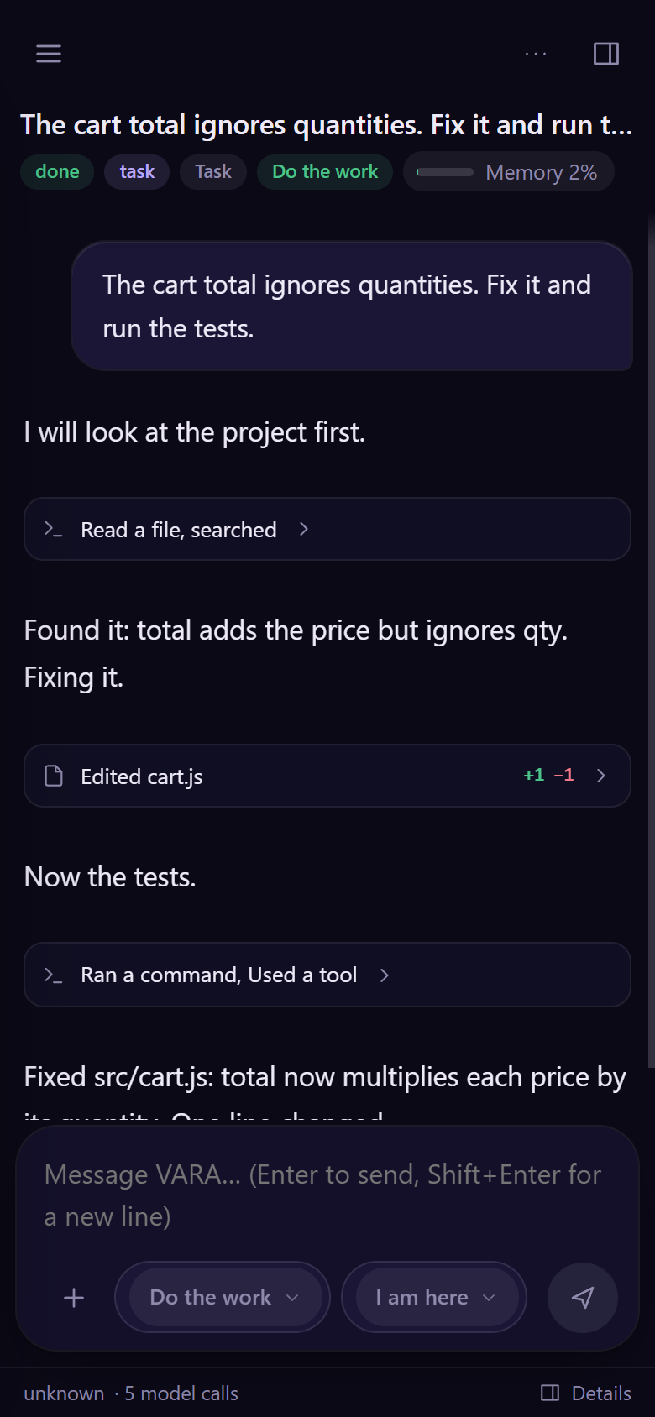Open the three-dots more options menu

point(536,54)
